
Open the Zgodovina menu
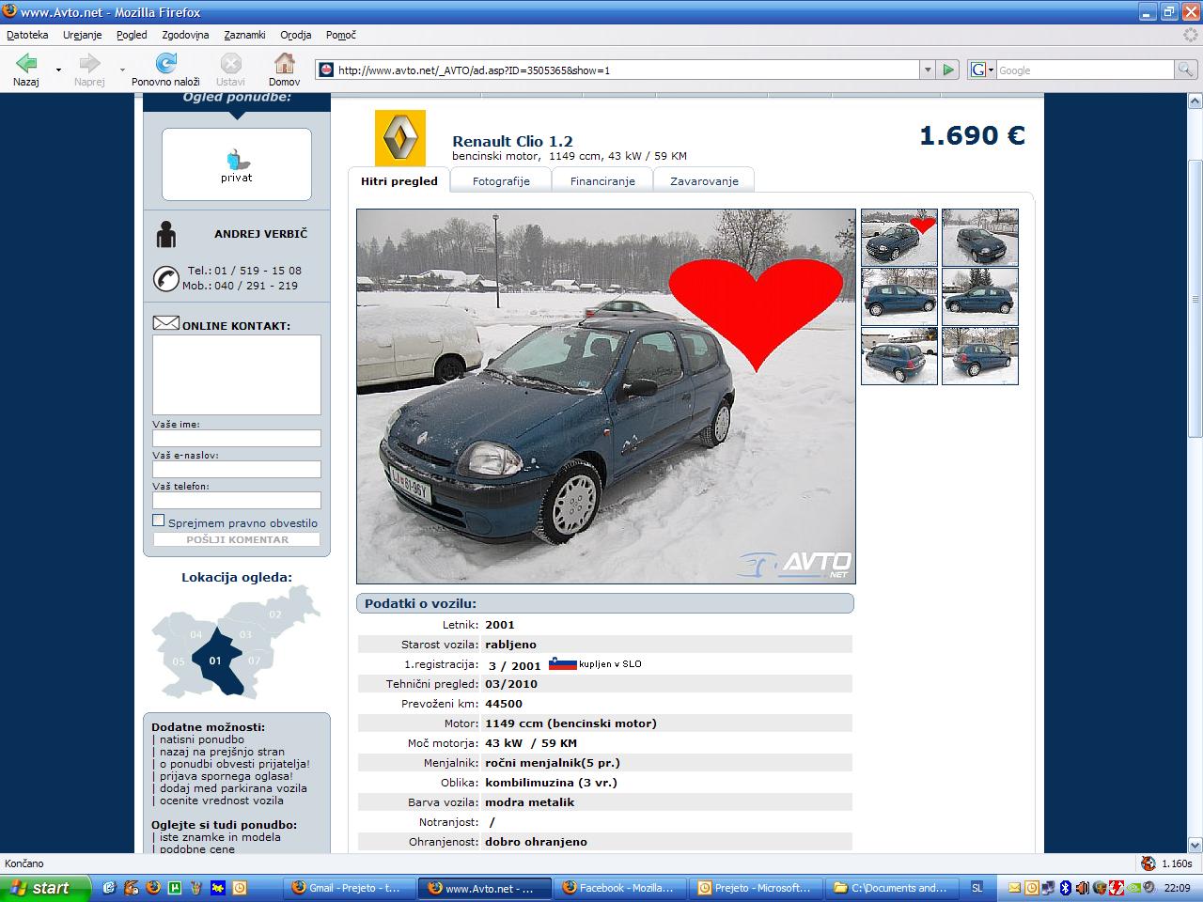point(185,35)
